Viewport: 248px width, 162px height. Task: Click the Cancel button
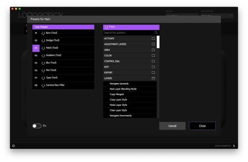click(172, 126)
